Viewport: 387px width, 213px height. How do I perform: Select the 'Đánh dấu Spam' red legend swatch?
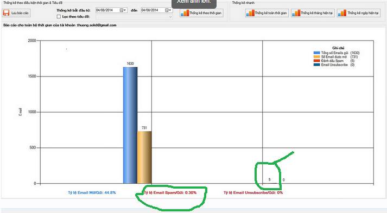coord(316,61)
